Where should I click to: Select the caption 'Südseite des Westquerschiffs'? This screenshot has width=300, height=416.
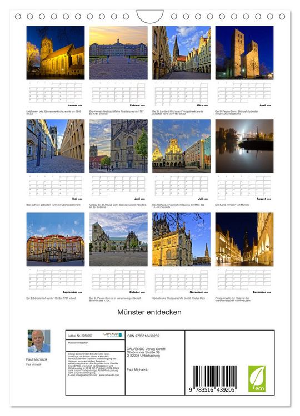[x=178, y=298]
